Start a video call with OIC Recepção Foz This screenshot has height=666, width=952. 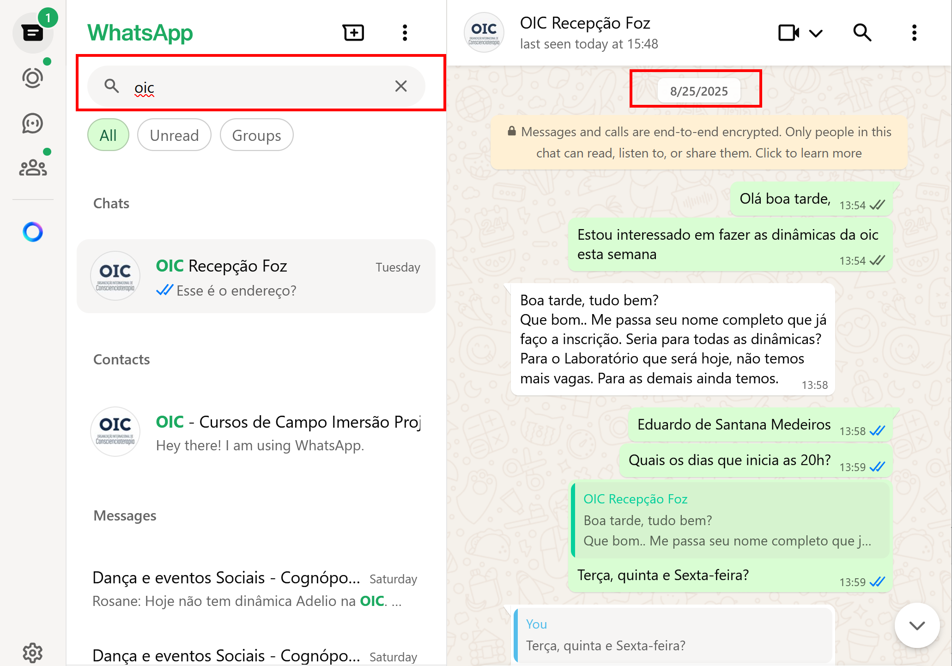click(x=788, y=33)
